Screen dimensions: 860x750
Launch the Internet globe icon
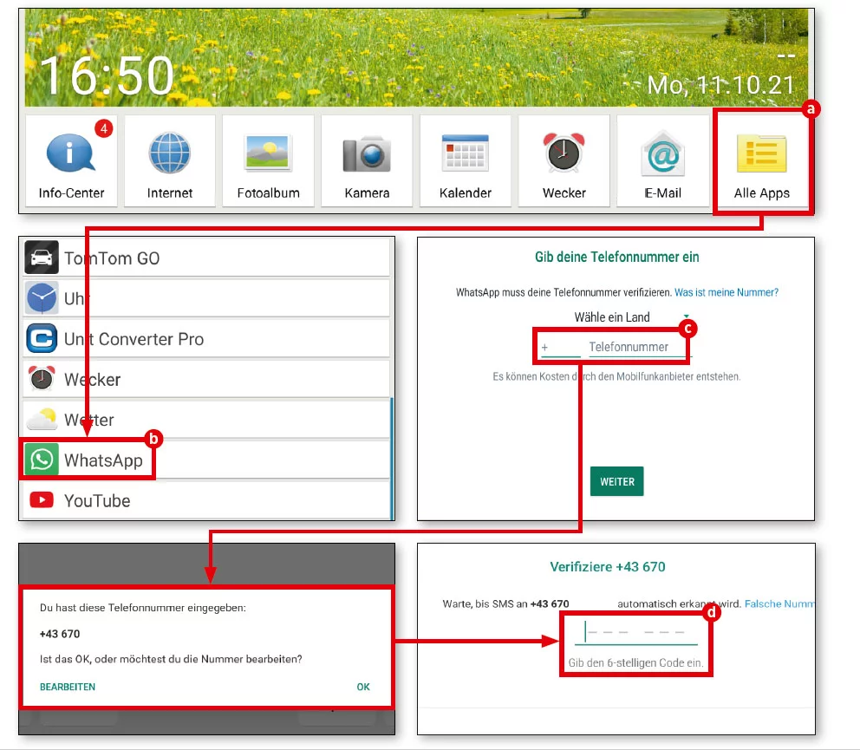click(x=170, y=161)
